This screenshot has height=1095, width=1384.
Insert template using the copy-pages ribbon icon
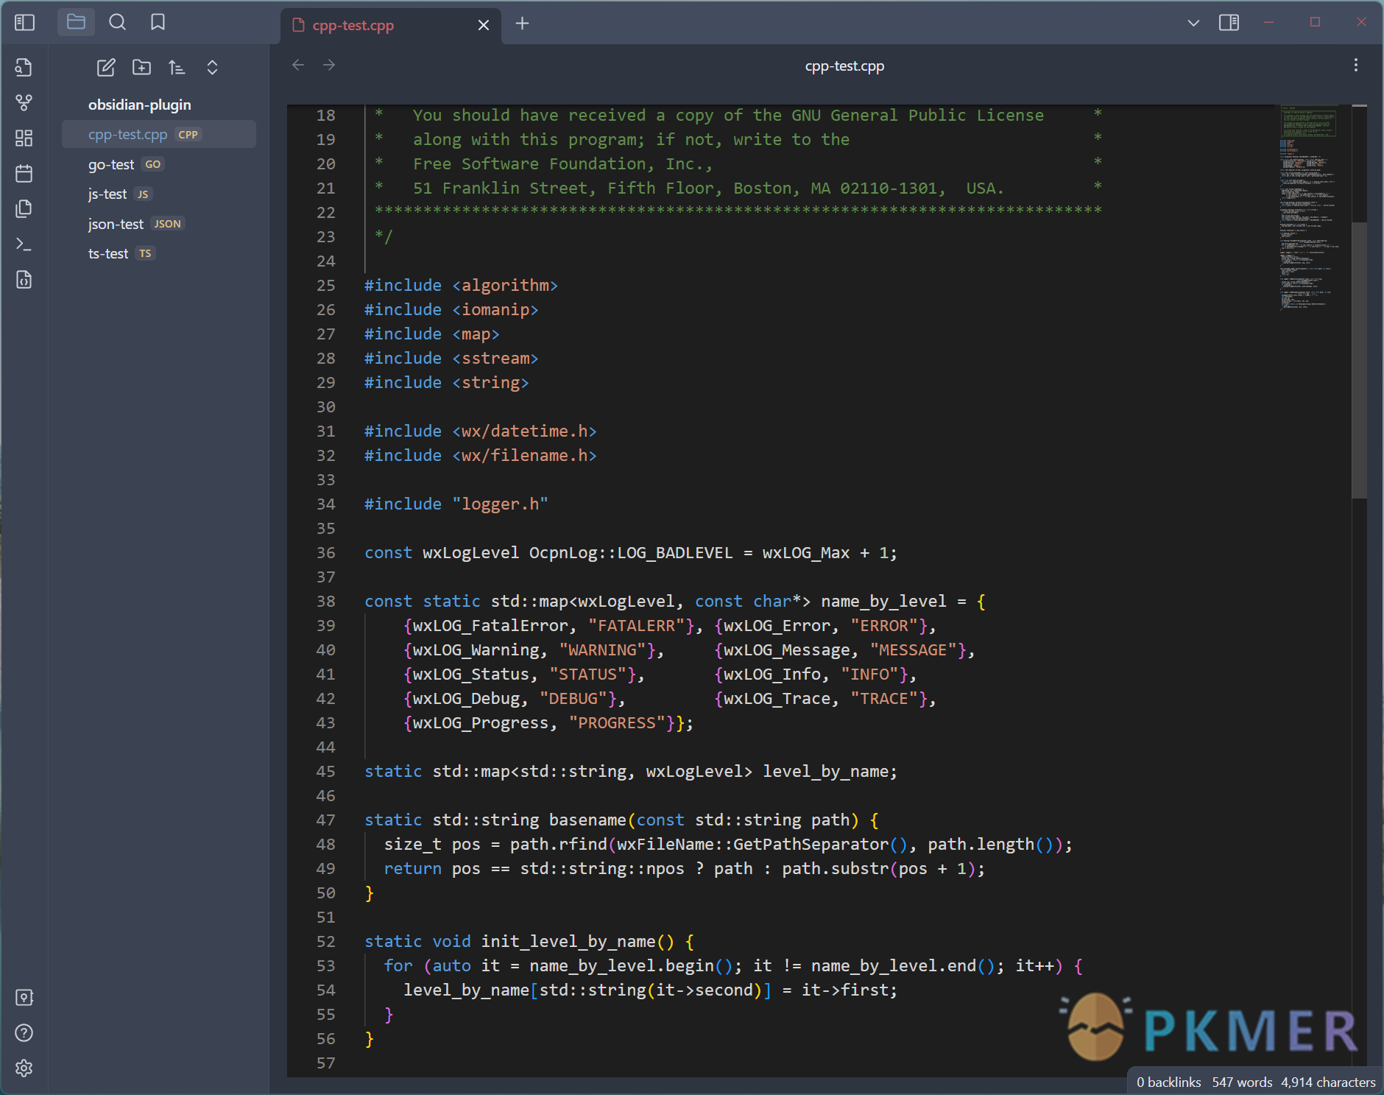pyautogui.click(x=23, y=209)
